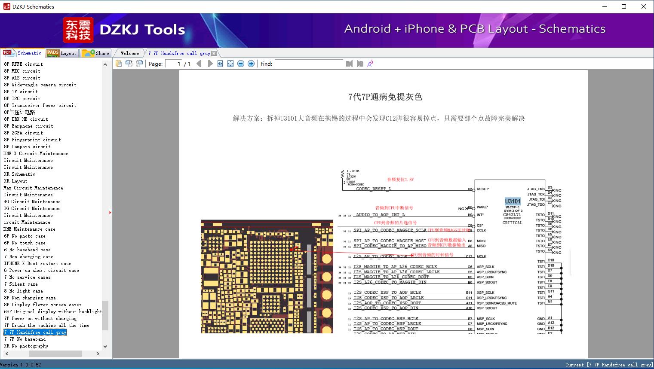
Task: Select '8P I2C circuit' entry
Action: 22,98
